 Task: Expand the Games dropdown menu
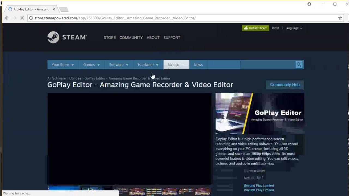pos(91,65)
